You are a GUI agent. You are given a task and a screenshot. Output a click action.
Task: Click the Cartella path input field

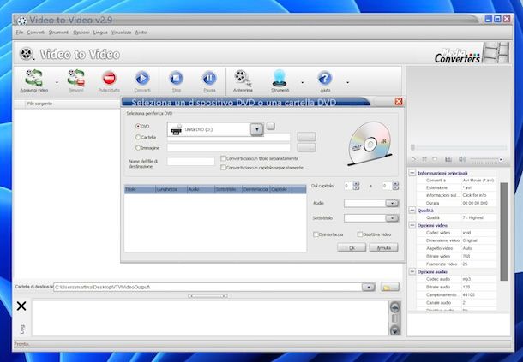point(228,138)
